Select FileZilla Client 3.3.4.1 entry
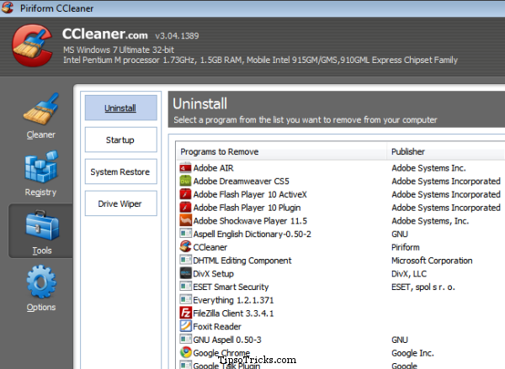 click(x=233, y=313)
